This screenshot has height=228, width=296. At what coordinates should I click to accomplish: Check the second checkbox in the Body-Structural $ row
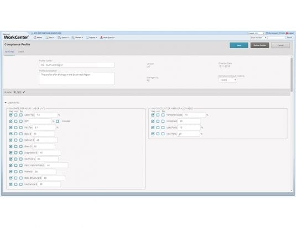pyautogui.click(x=16, y=178)
